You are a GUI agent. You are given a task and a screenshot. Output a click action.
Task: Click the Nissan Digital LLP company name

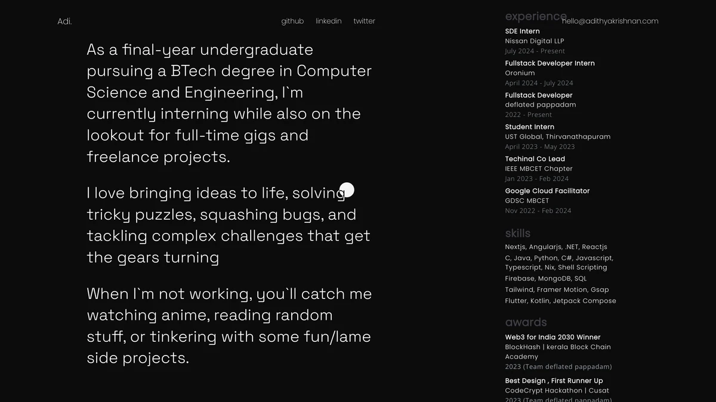(x=534, y=41)
